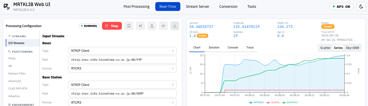Click the sparkle icon next to the bookmark button

click(x=140, y=26)
